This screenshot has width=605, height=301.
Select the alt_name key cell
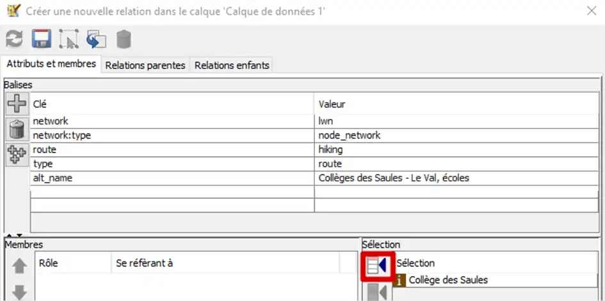pyautogui.click(x=172, y=178)
